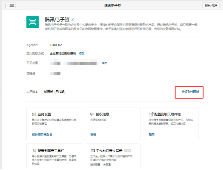Screen dimensions: 223x170
Task: Click the 配置到聊天附件栏 card title
Action: point(167,114)
